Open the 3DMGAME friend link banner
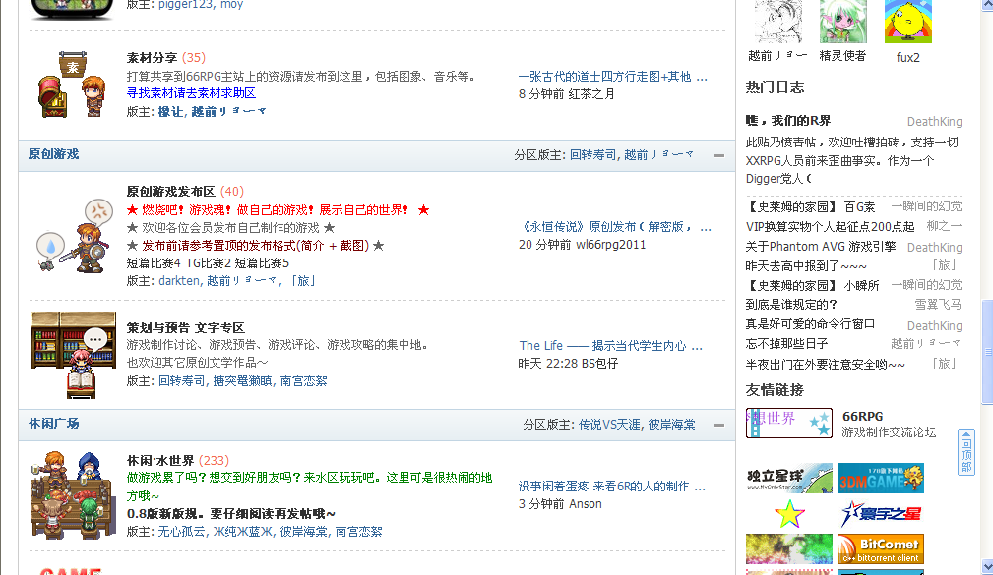Image resolution: width=993 pixels, height=575 pixels. click(x=880, y=479)
